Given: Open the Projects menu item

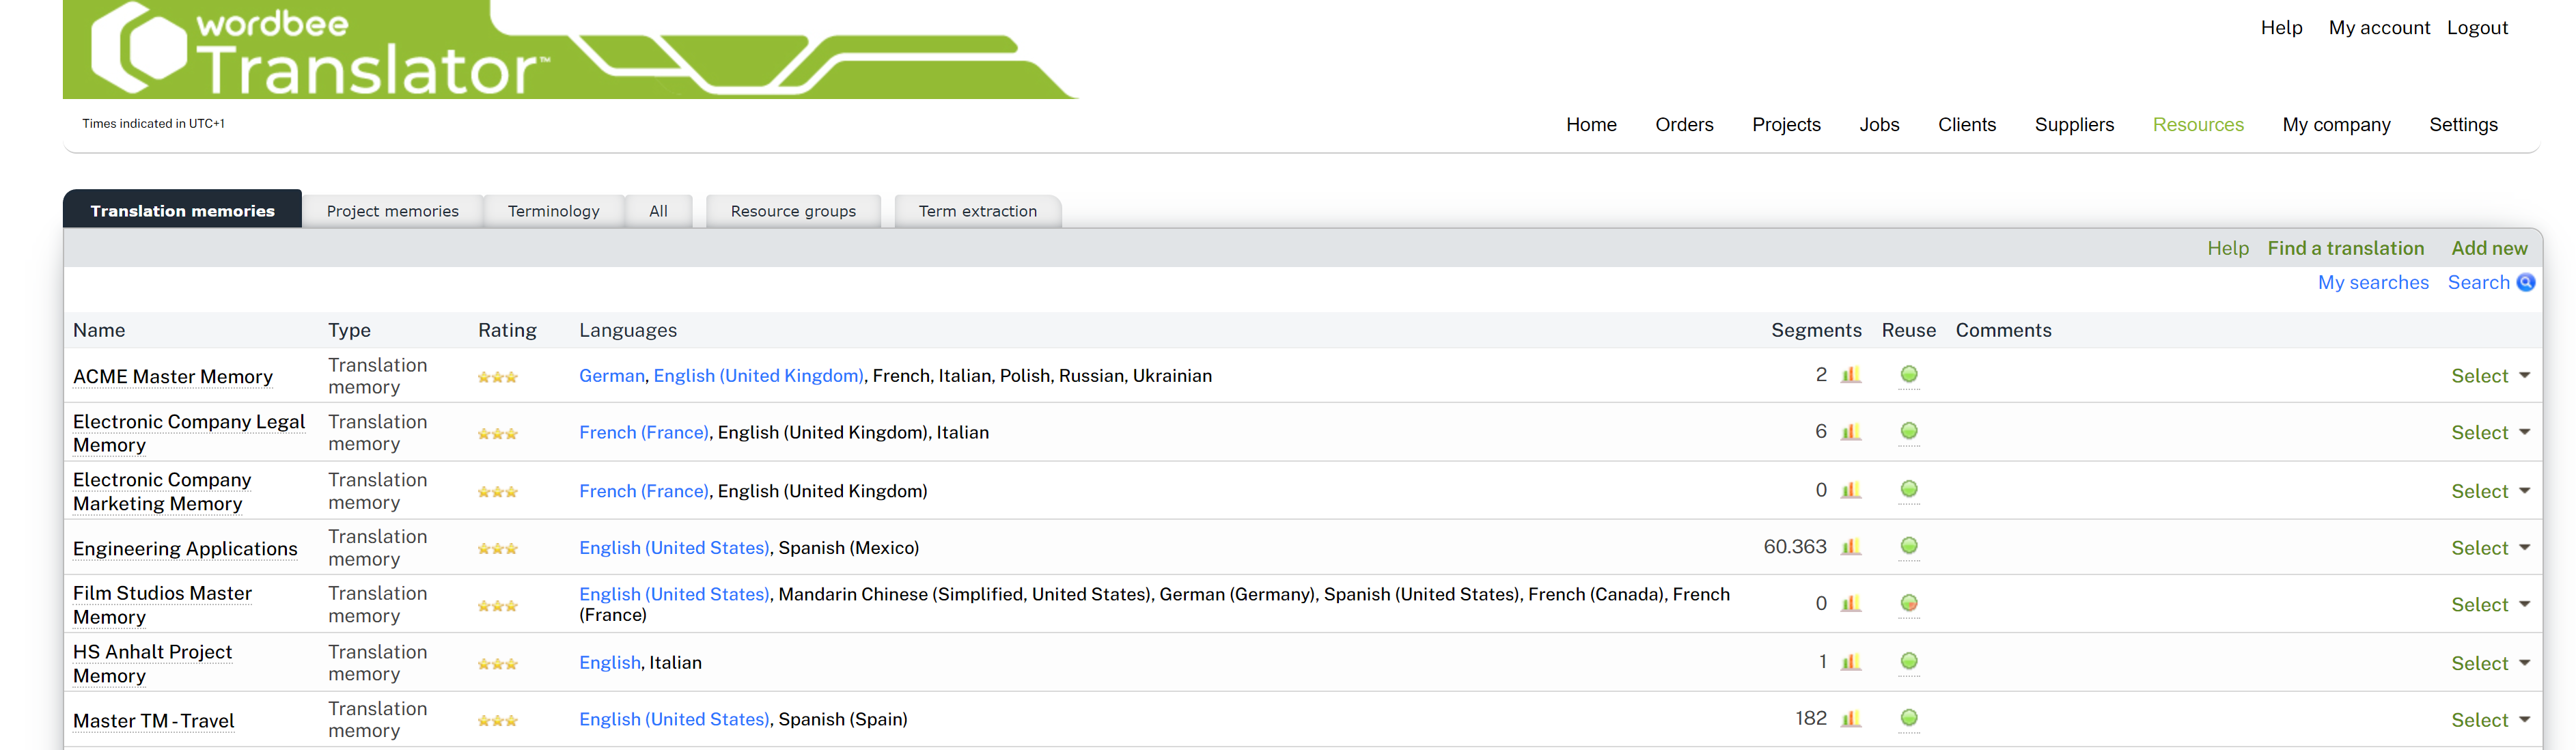Looking at the screenshot, I should (x=1785, y=125).
